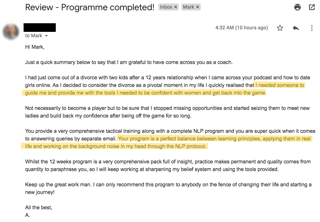
Task: Expand recipient details arrow beside 'to Mark'
Action: tap(47, 36)
